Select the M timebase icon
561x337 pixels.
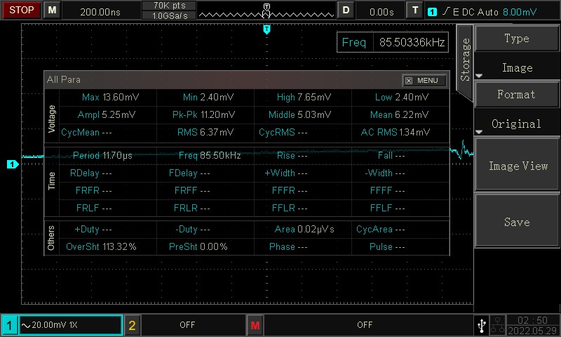52,10
